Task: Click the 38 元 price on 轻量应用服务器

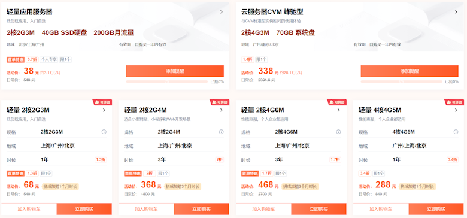Action: [31, 71]
